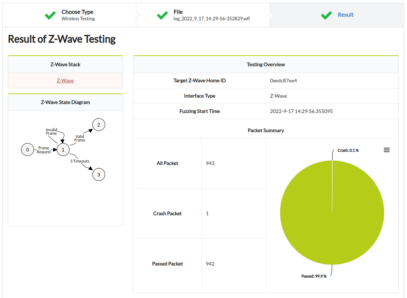Click the Target Home ID value 0xedc87ee4

pyautogui.click(x=284, y=81)
